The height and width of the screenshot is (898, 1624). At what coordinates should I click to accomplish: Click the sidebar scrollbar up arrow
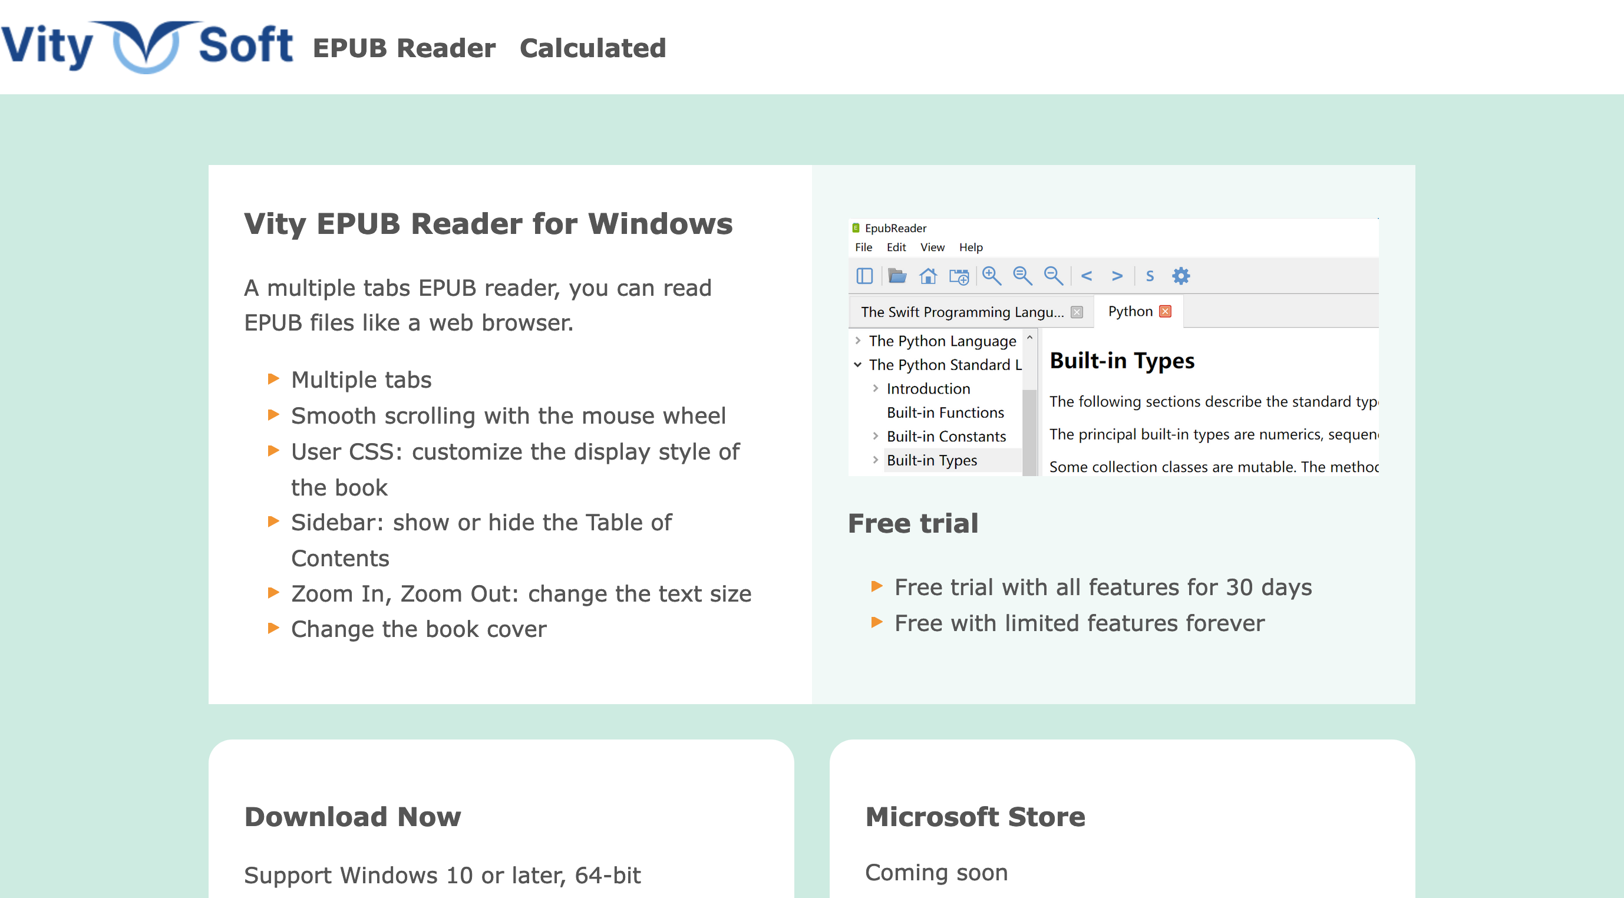pyautogui.click(x=1029, y=338)
